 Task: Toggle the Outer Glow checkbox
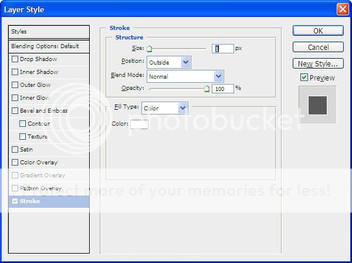pyautogui.click(x=15, y=85)
